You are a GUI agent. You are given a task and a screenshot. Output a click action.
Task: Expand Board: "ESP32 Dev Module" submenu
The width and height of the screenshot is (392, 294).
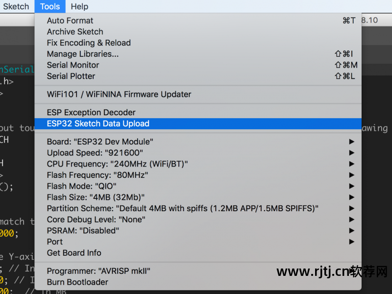tap(198, 142)
